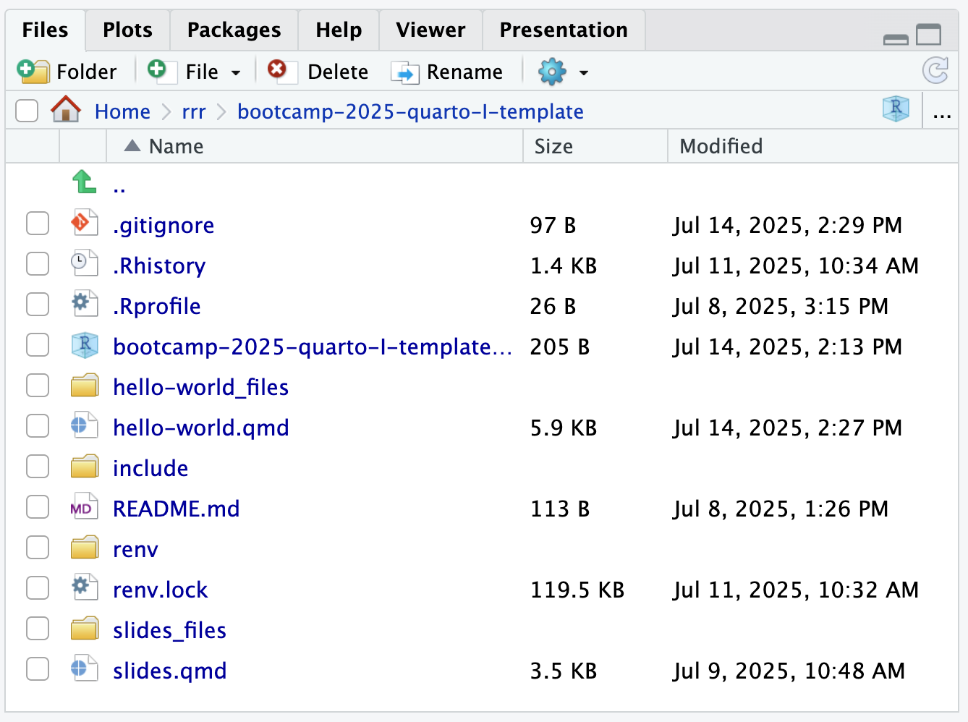Click the Rename file icon
Screen dimensions: 968x722
click(404, 72)
